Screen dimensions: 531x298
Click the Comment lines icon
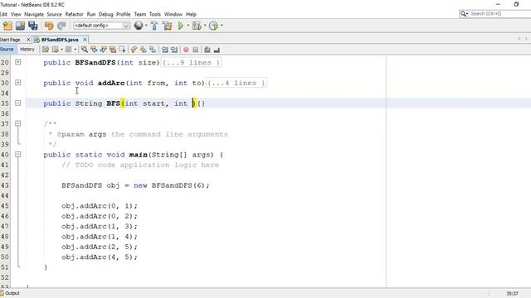207,50
